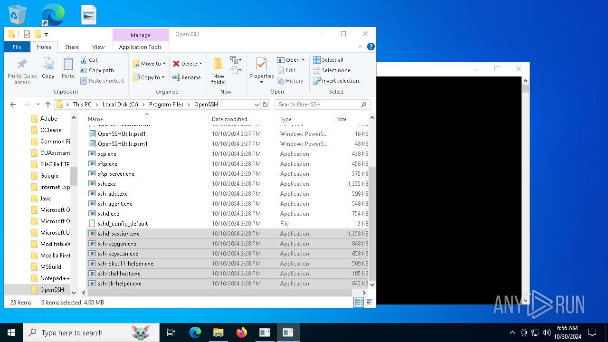Click the Copy ribbon icon
This screenshot has height=342, width=608.
tap(48, 68)
